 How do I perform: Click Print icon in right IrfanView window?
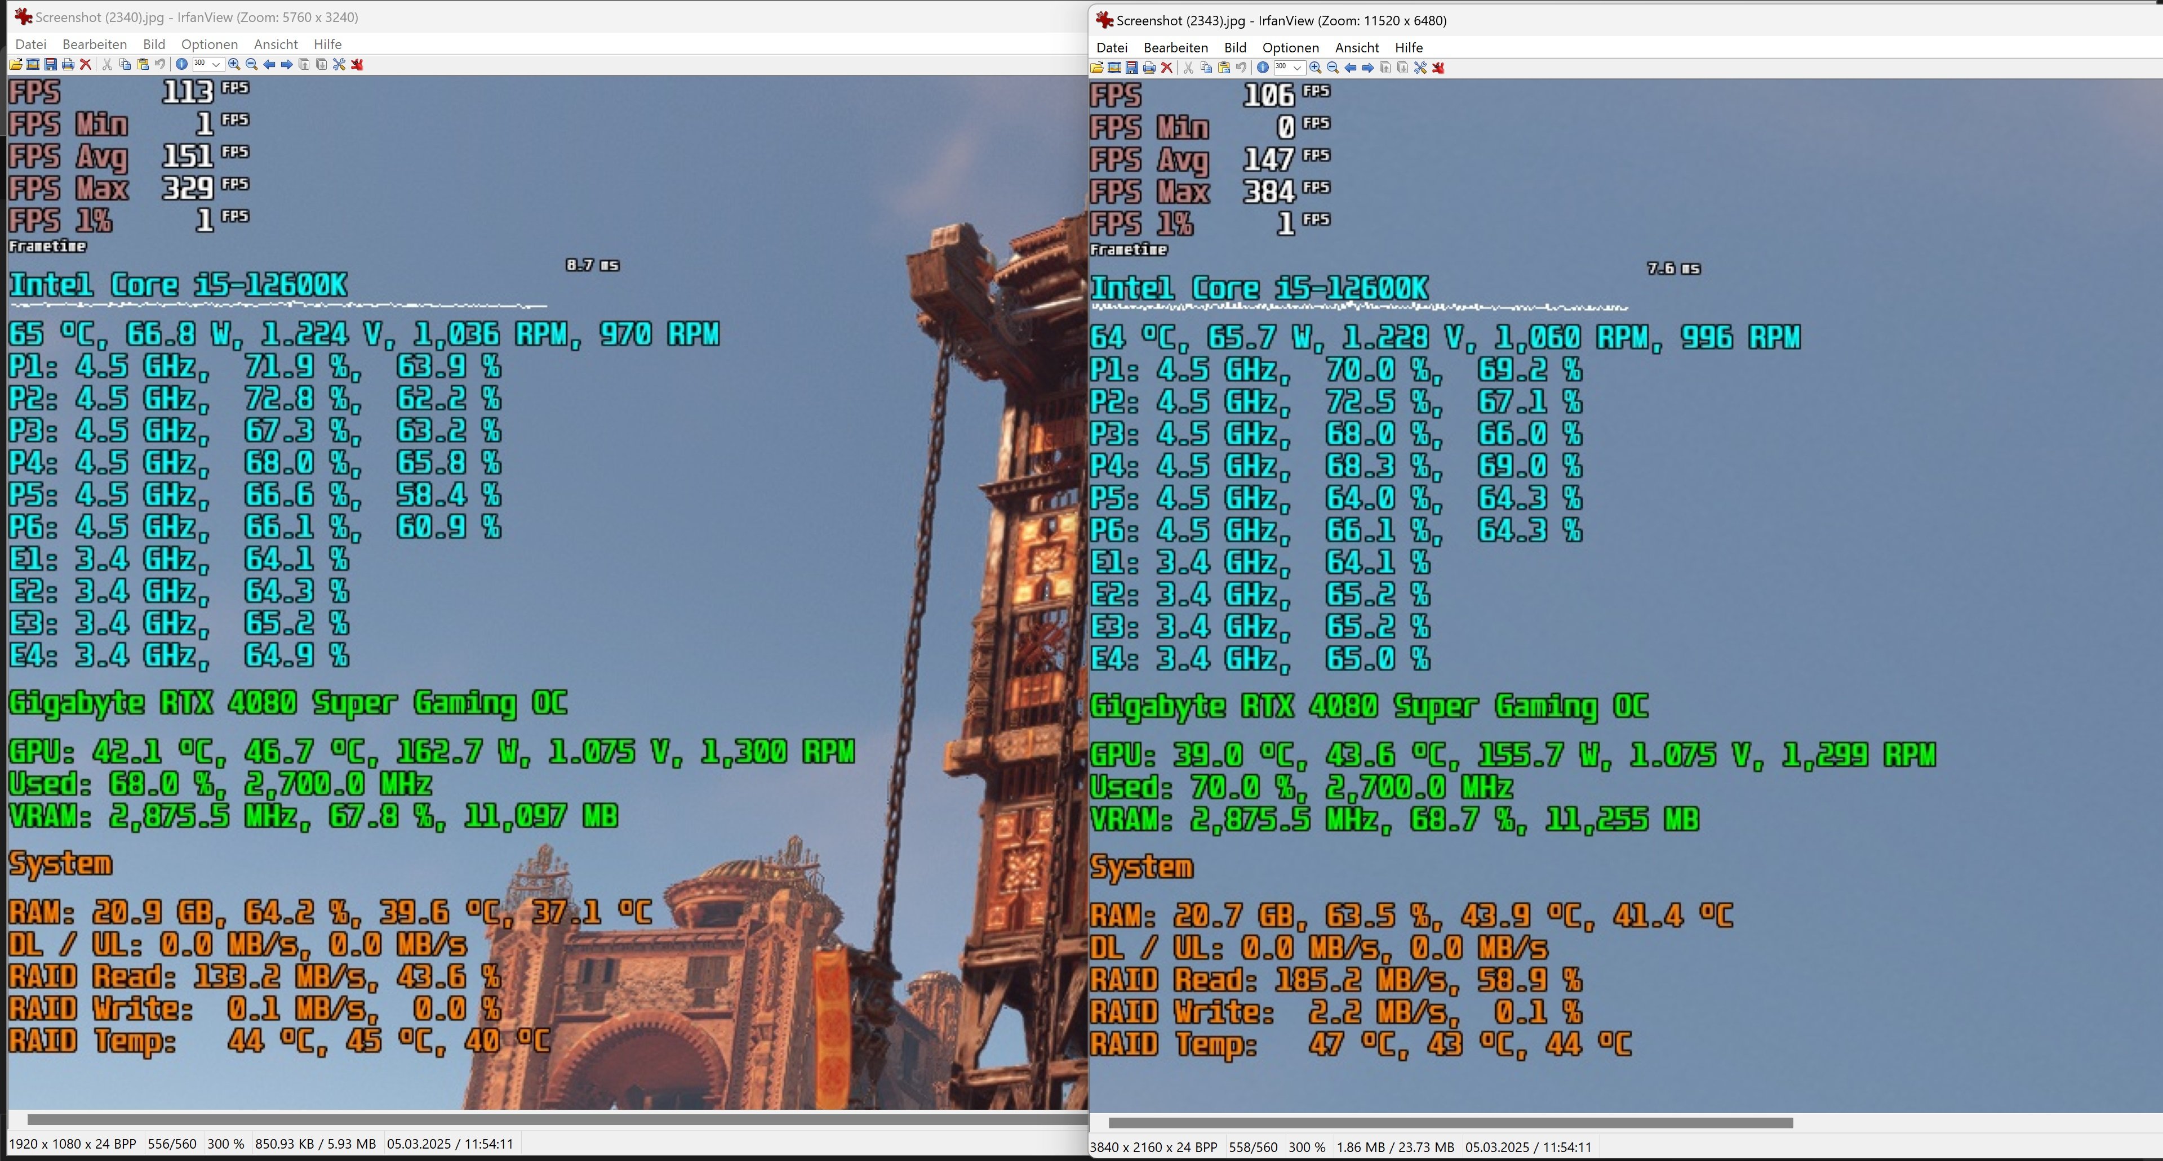click(1149, 68)
